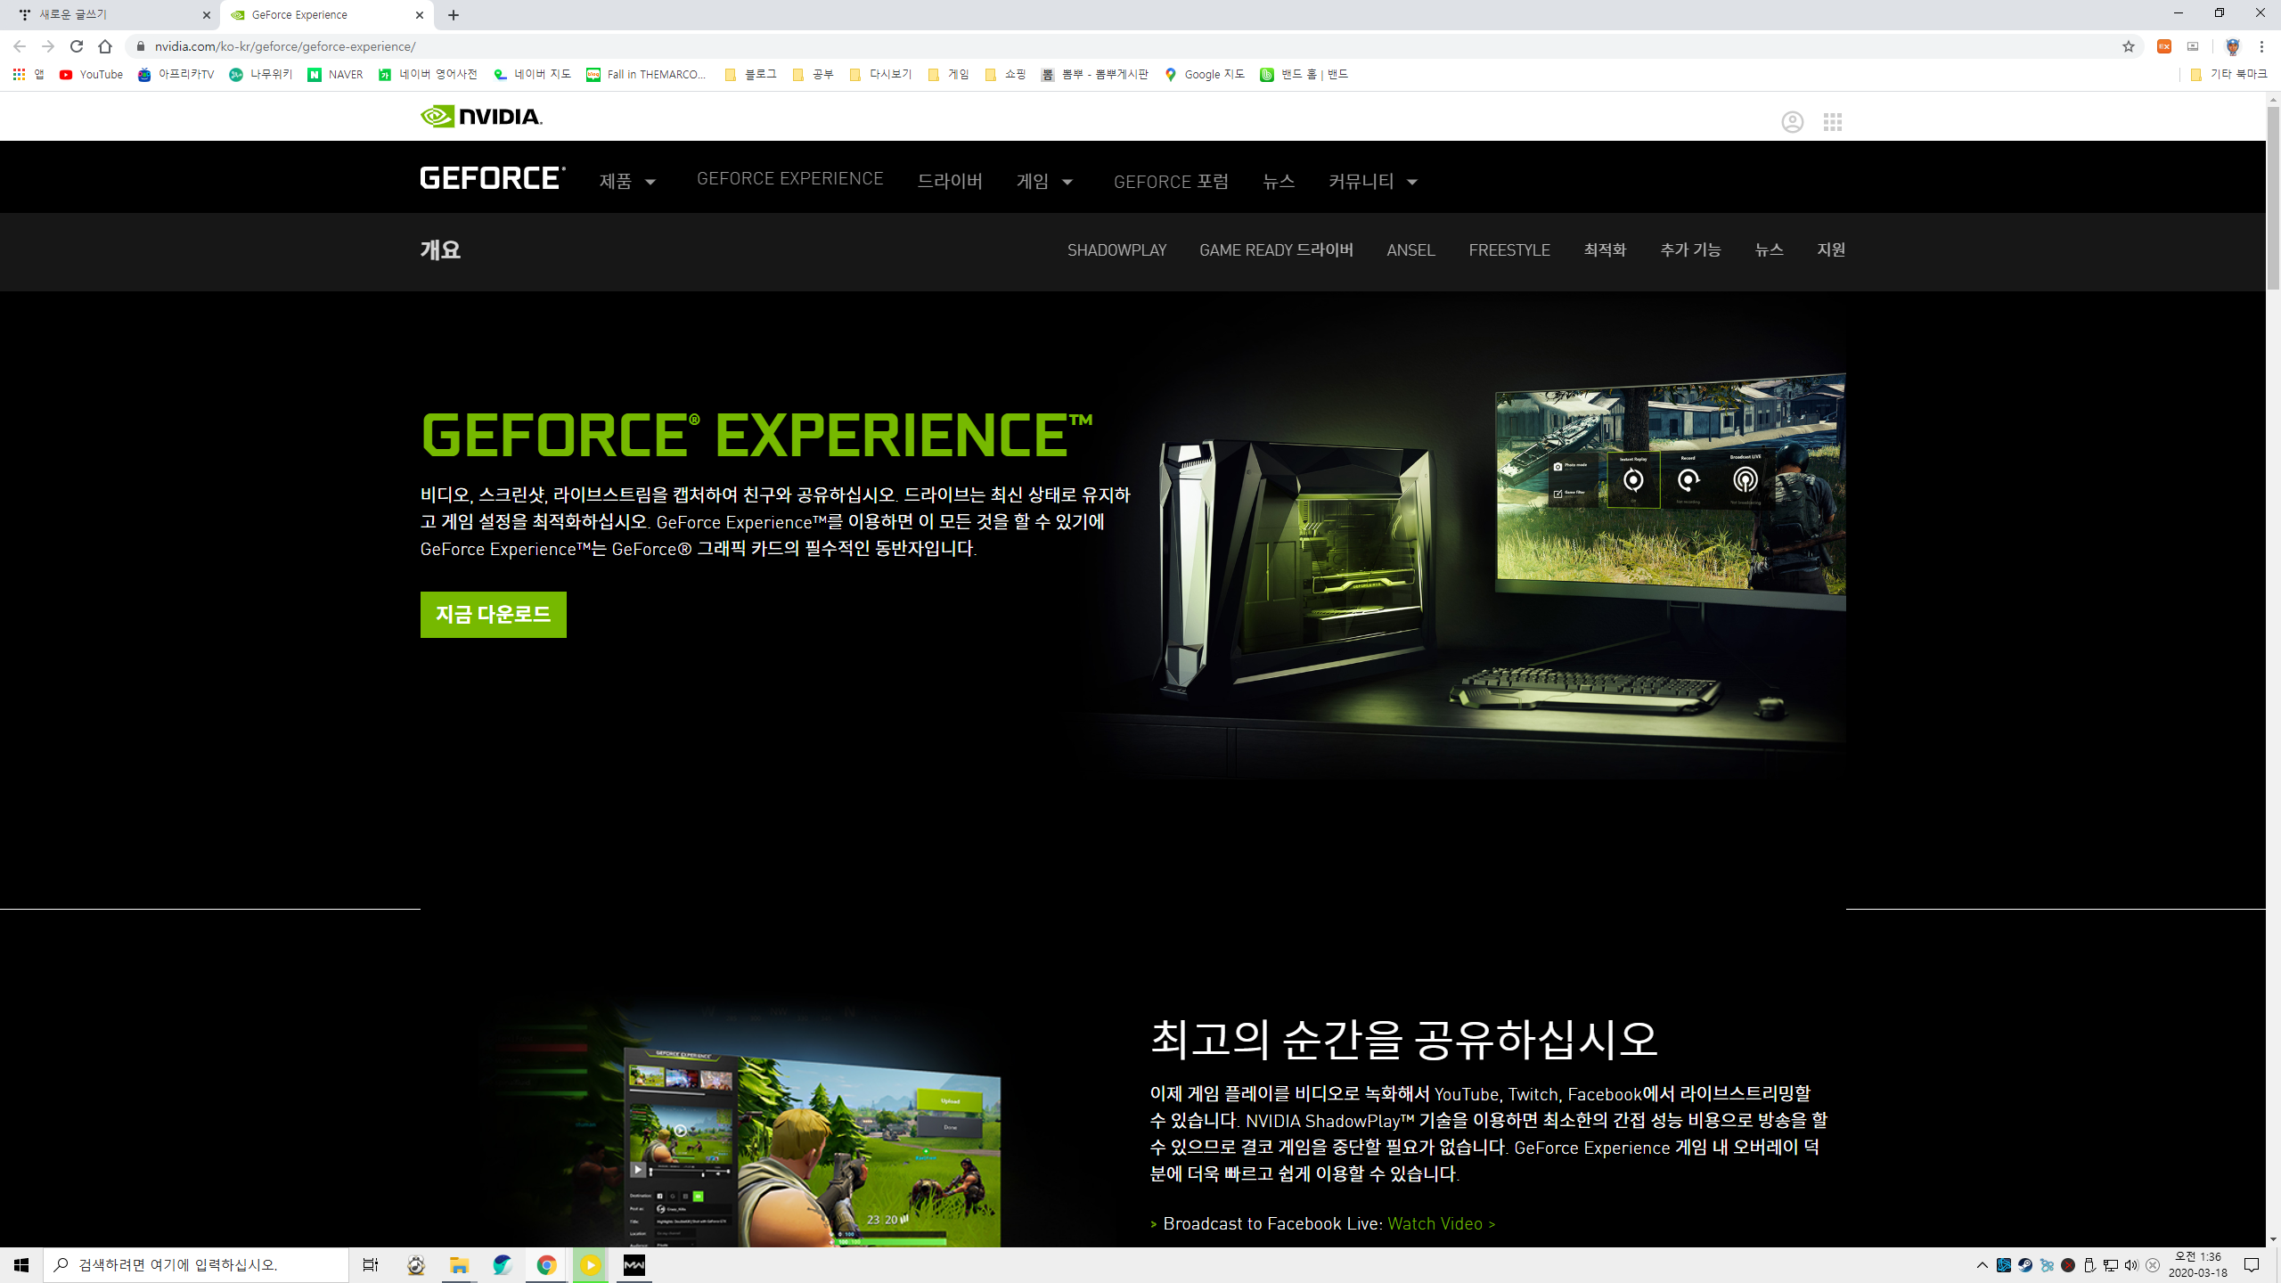This screenshot has height=1283, width=2281.
Task: Go to the 뉴스 section in the sub-navigation
Action: click(1769, 249)
